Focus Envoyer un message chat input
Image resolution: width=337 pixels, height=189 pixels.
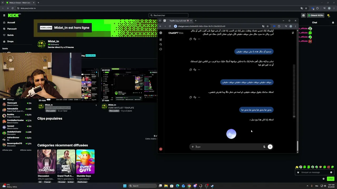[315, 172]
